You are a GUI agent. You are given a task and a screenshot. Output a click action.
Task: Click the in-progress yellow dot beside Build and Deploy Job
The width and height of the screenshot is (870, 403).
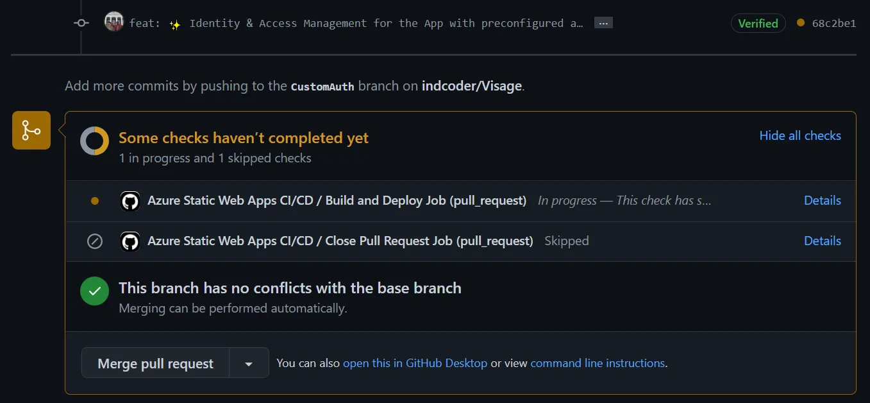click(95, 201)
